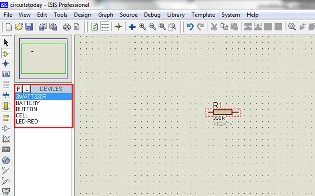Image resolution: width=315 pixels, height=196 pixels.
Task: Save the design using the floppy disk icon
Action: [x=29, y=27]
